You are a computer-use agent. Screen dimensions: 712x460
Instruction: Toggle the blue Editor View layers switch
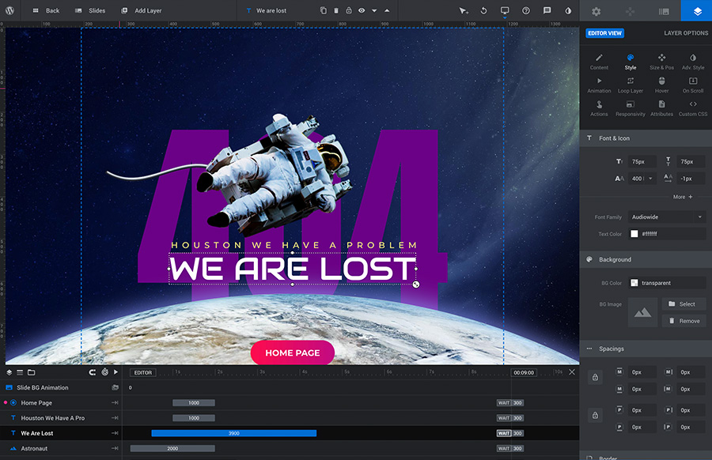(604, 32)
